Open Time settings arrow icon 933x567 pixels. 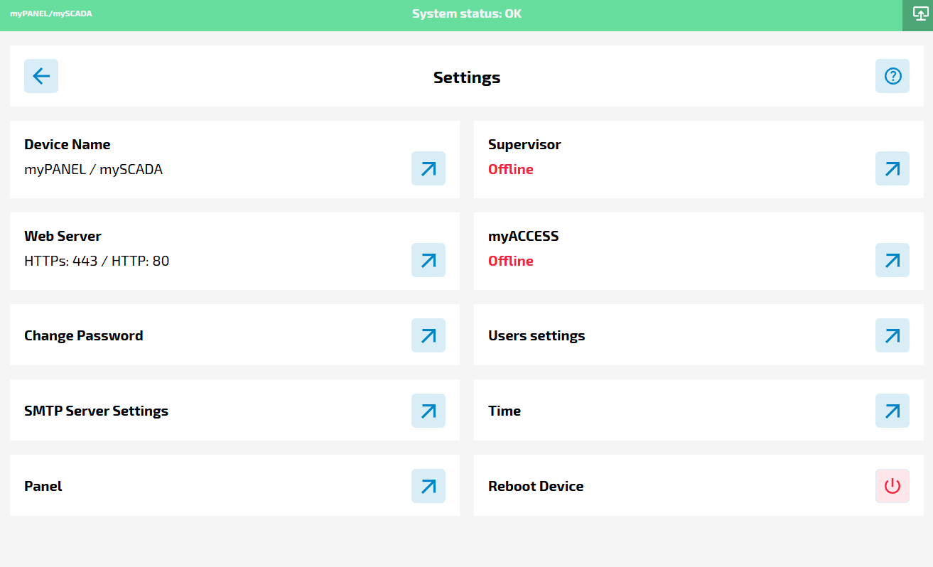pyautogui.click(x=892, y=411)
